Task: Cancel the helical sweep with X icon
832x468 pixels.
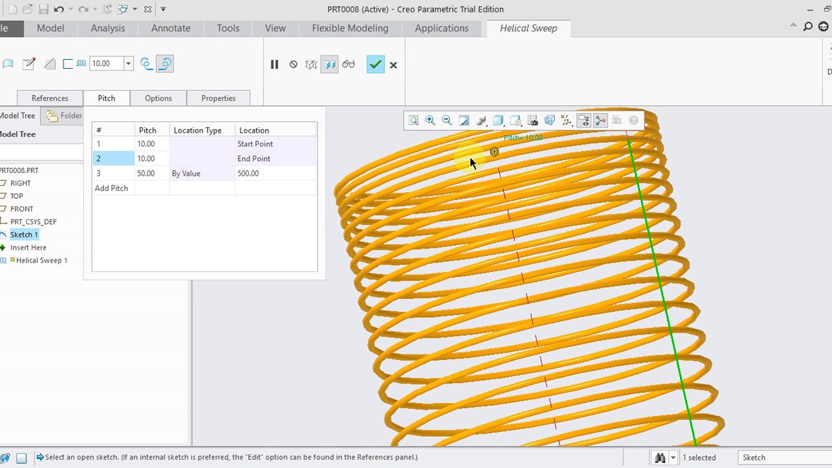Action: click(x=393, y=64)
